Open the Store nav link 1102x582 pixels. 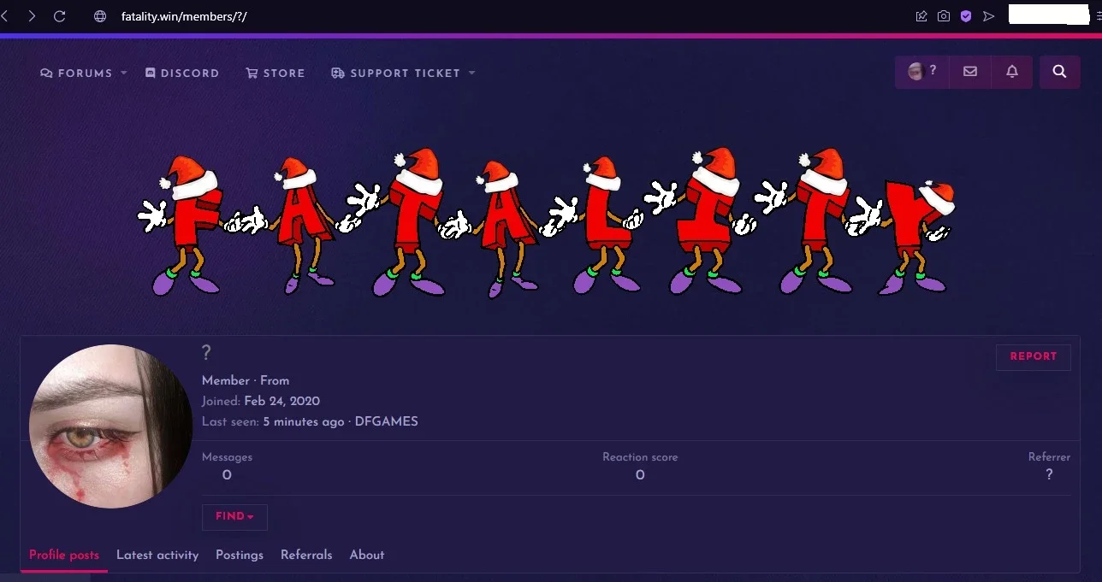[x=275, y=73]
